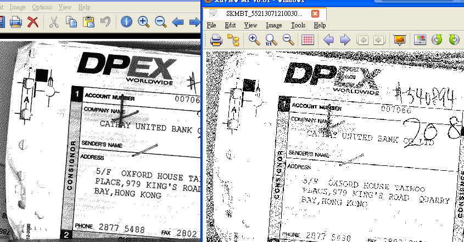Open the Help menu in the left viewer
The height and width of the screenshot is (242, 464).
(x=84, y=7)
